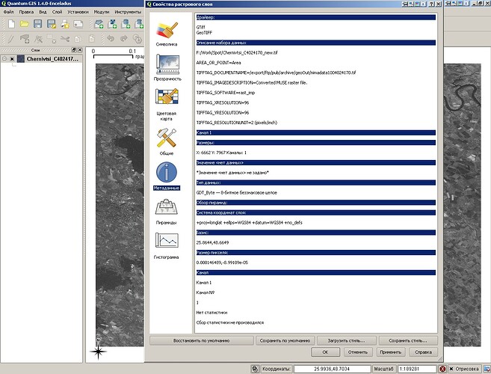Viewport: 491px width, 374px height.
Task: Click the +proj=longlat coordinate system text
Action: point(250,223)
